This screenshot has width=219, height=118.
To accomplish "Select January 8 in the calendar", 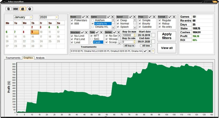I will [x=23, y=32].
